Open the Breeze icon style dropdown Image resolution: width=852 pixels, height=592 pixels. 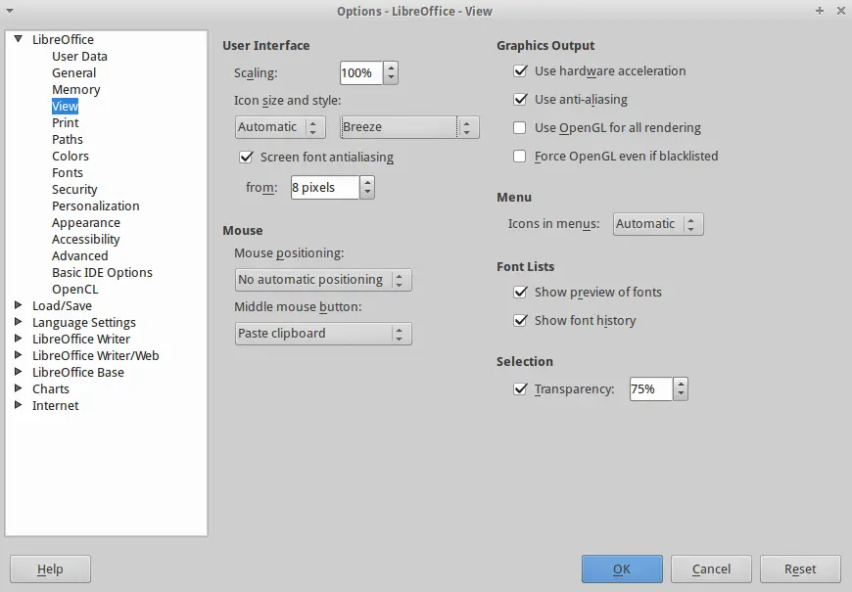(x=409, y=127)
